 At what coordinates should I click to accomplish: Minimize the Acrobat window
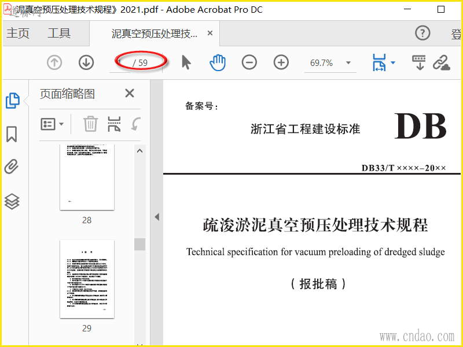coord(407,9)
